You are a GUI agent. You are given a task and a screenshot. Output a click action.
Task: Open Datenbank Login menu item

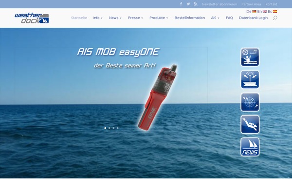point(253,18)
